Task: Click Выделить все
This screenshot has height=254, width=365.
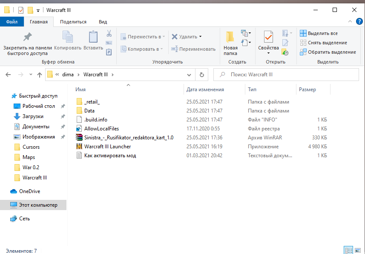Action: [319, 33]
